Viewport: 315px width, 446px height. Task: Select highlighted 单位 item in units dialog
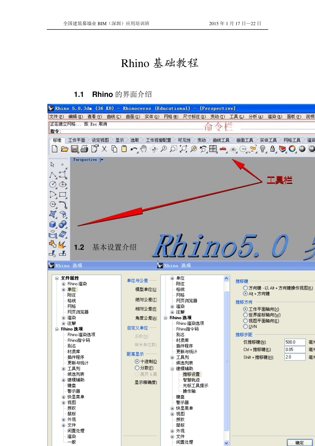(72, 289)
